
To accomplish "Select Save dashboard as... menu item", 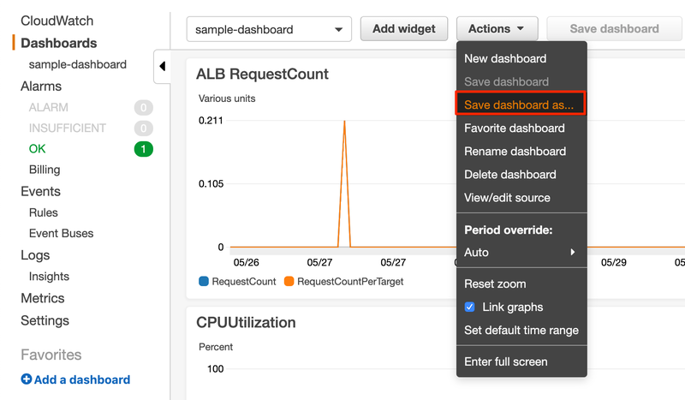I will [x=520, y=103].
